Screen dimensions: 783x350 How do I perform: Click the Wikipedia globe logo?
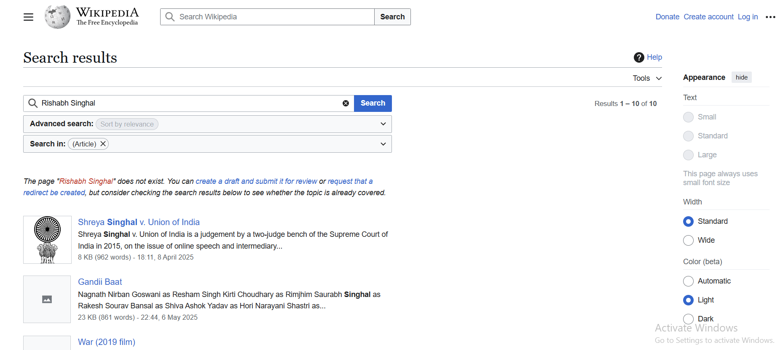[57, 17]
